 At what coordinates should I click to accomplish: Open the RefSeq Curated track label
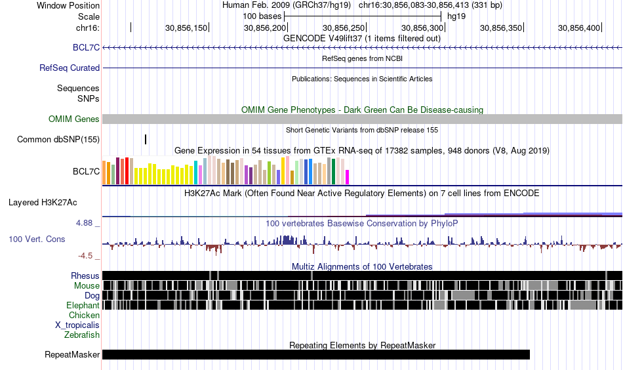pyautogui.click(x=70, y=68)
